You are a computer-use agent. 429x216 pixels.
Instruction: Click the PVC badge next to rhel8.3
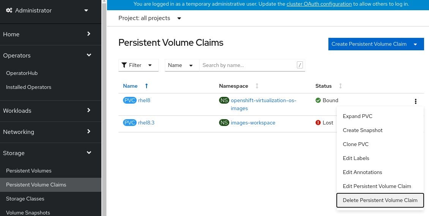tap(129, 123)
